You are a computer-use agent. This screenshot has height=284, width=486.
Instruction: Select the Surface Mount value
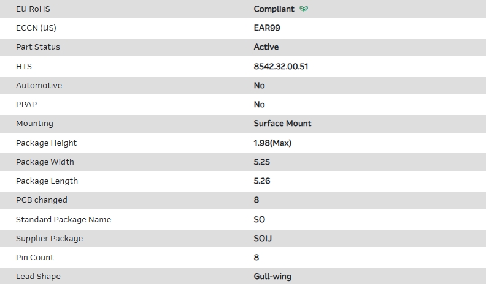pyautogui.click(x=282, y=124)
